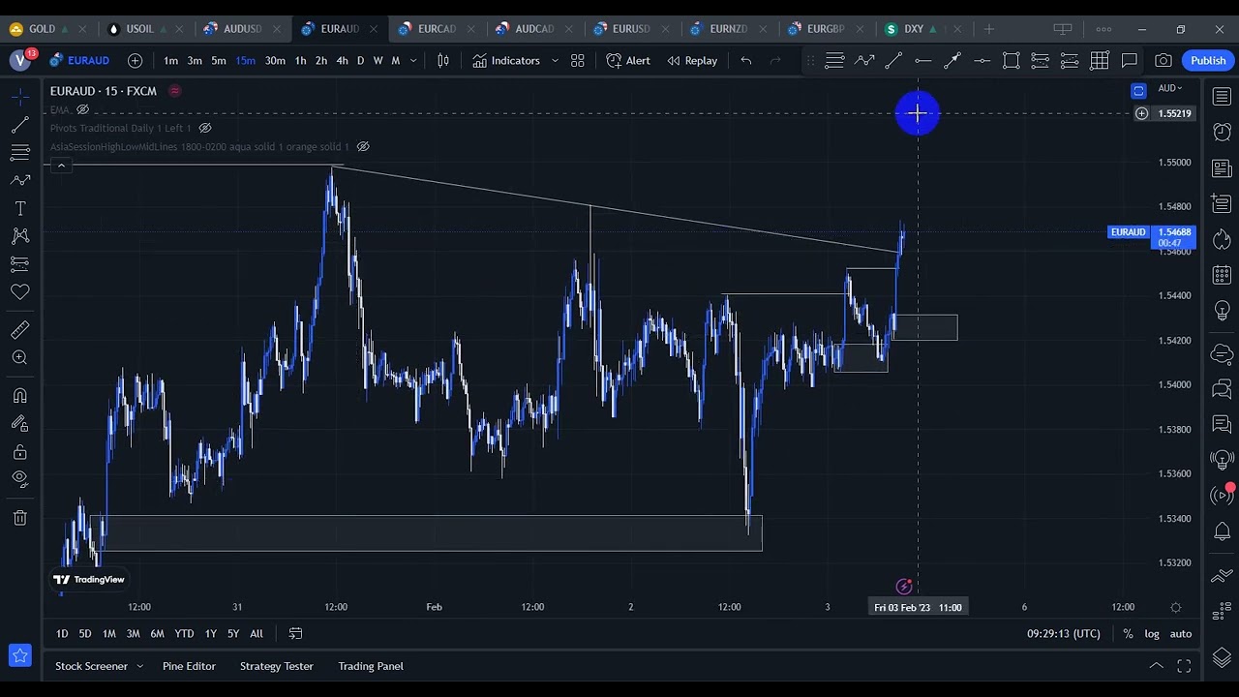Toggle visibility of Pivots Traditional indicator
Image resolution: width=1239 pixels, height=697 pixels.
point(205,128)
